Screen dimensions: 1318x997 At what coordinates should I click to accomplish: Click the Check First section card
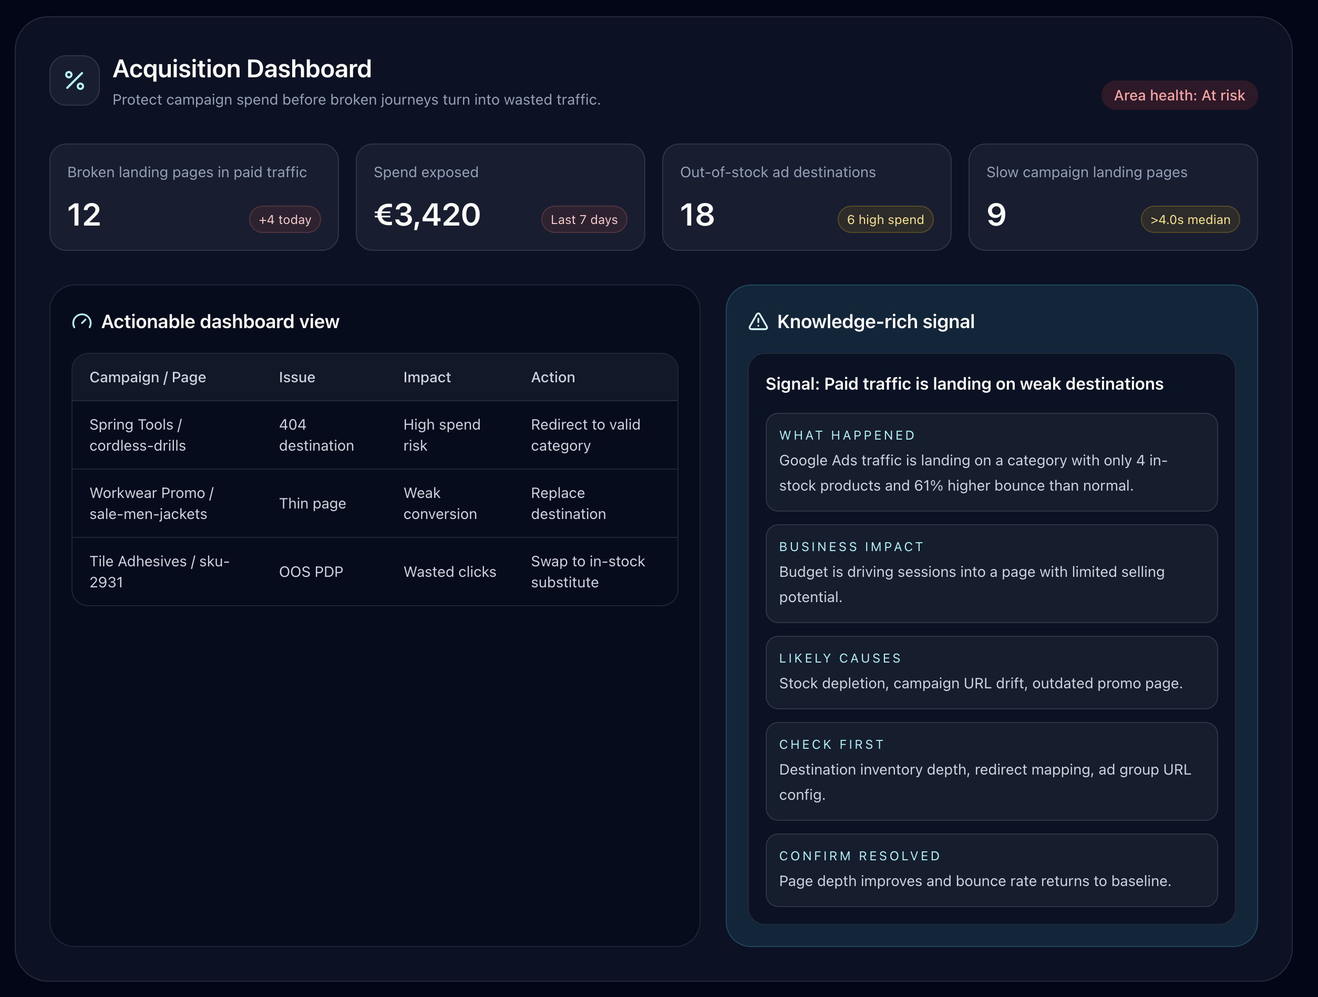[x=991, y=771]
